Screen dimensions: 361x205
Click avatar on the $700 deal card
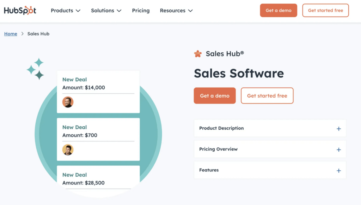(68, 150)
